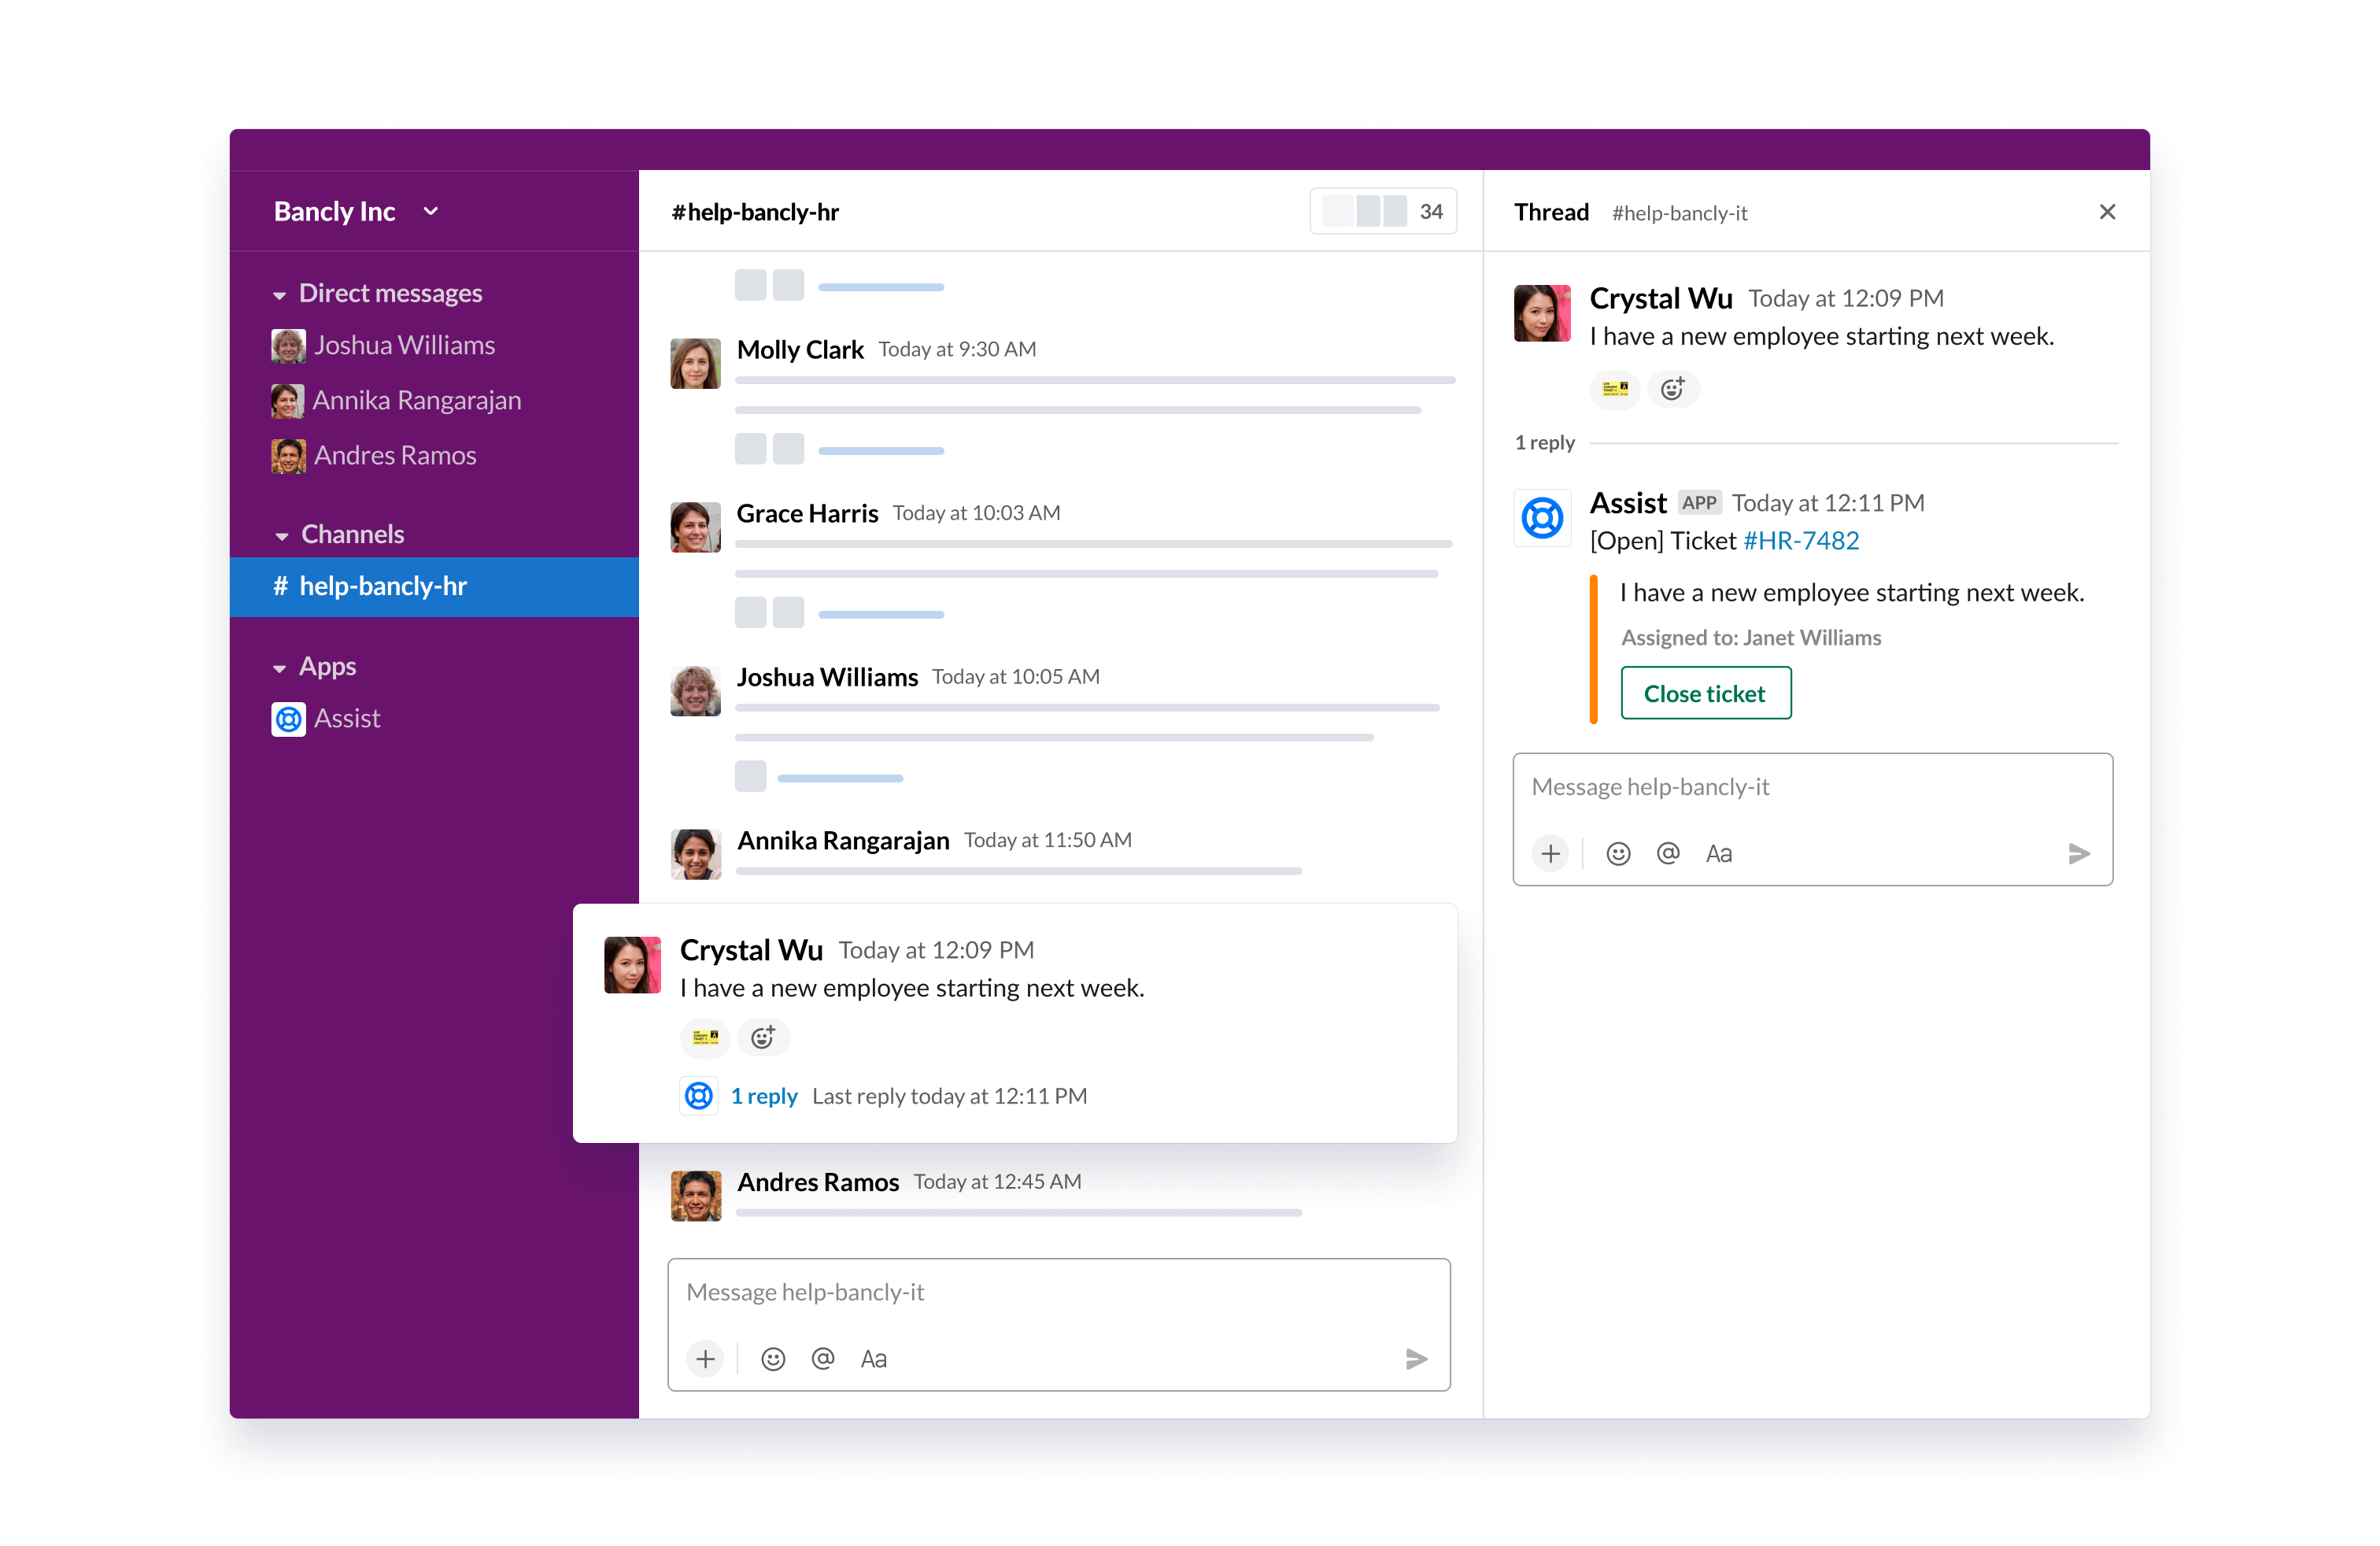Image resolution: width=2380 pixels, height=1546 pixels.
Task: Click the mention @ icon in thread message box
Action: tap(1665, 852)
